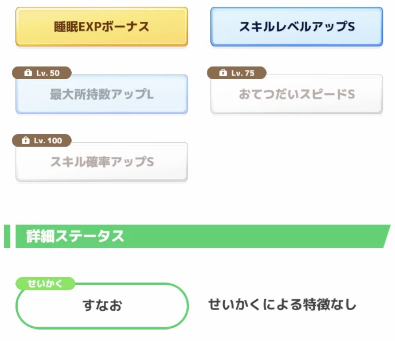Click the 睡眠EXPボーナス sub-skill button

click(102, 27)
